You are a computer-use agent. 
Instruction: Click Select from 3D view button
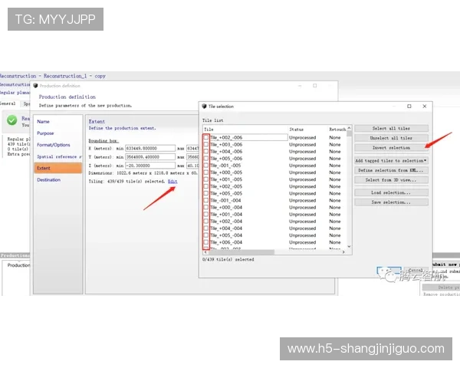tap(391, 180)
